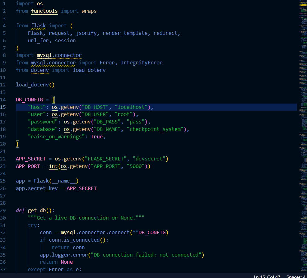Click line number 31 beside the try statement
The image size is (307, 278).
[3, 225]
